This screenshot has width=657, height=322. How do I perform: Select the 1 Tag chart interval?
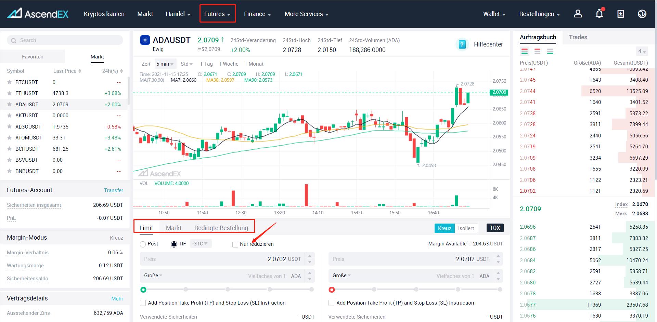pos(206,64)
